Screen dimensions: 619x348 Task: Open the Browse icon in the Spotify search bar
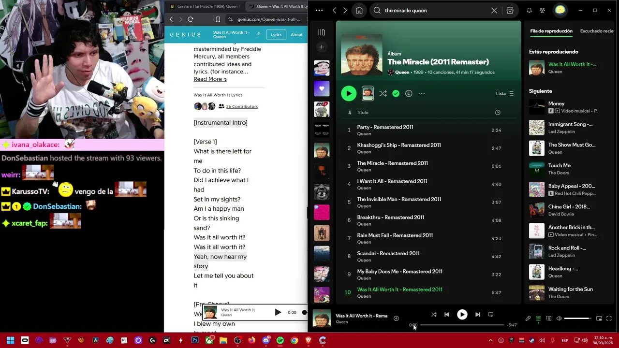510,10
